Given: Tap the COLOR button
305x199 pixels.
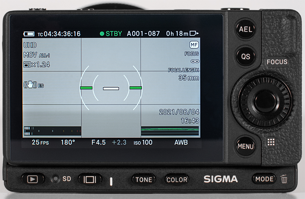Looking at the screenshot, I should point(177,180).
